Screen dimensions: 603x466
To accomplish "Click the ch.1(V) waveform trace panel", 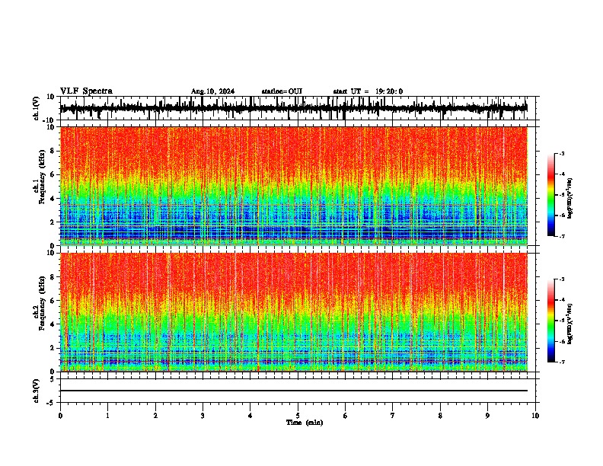I will [x=298, y=108].
